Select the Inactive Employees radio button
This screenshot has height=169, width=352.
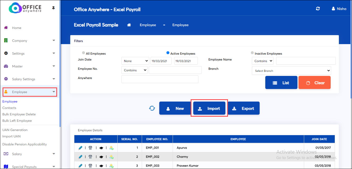click(x=252, y=53)
